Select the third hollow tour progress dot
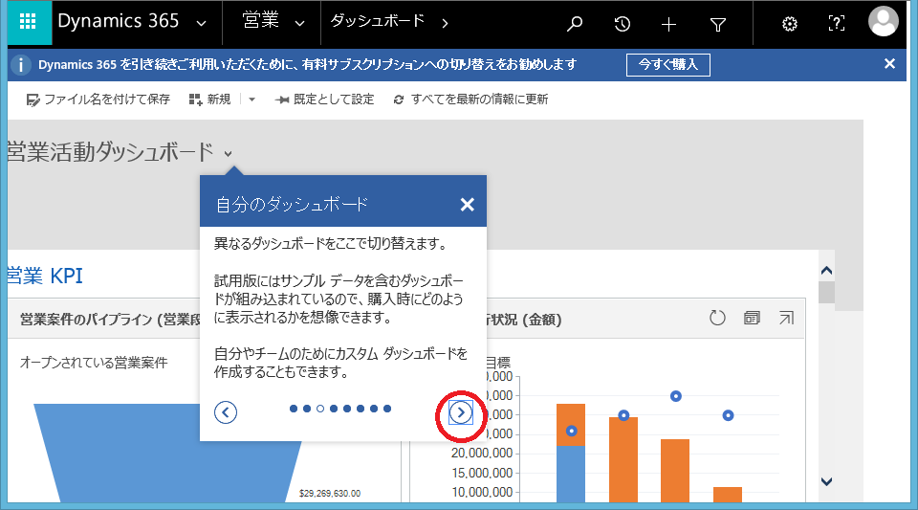The height and width of the screenshot is (510, 918). (320, 409)
